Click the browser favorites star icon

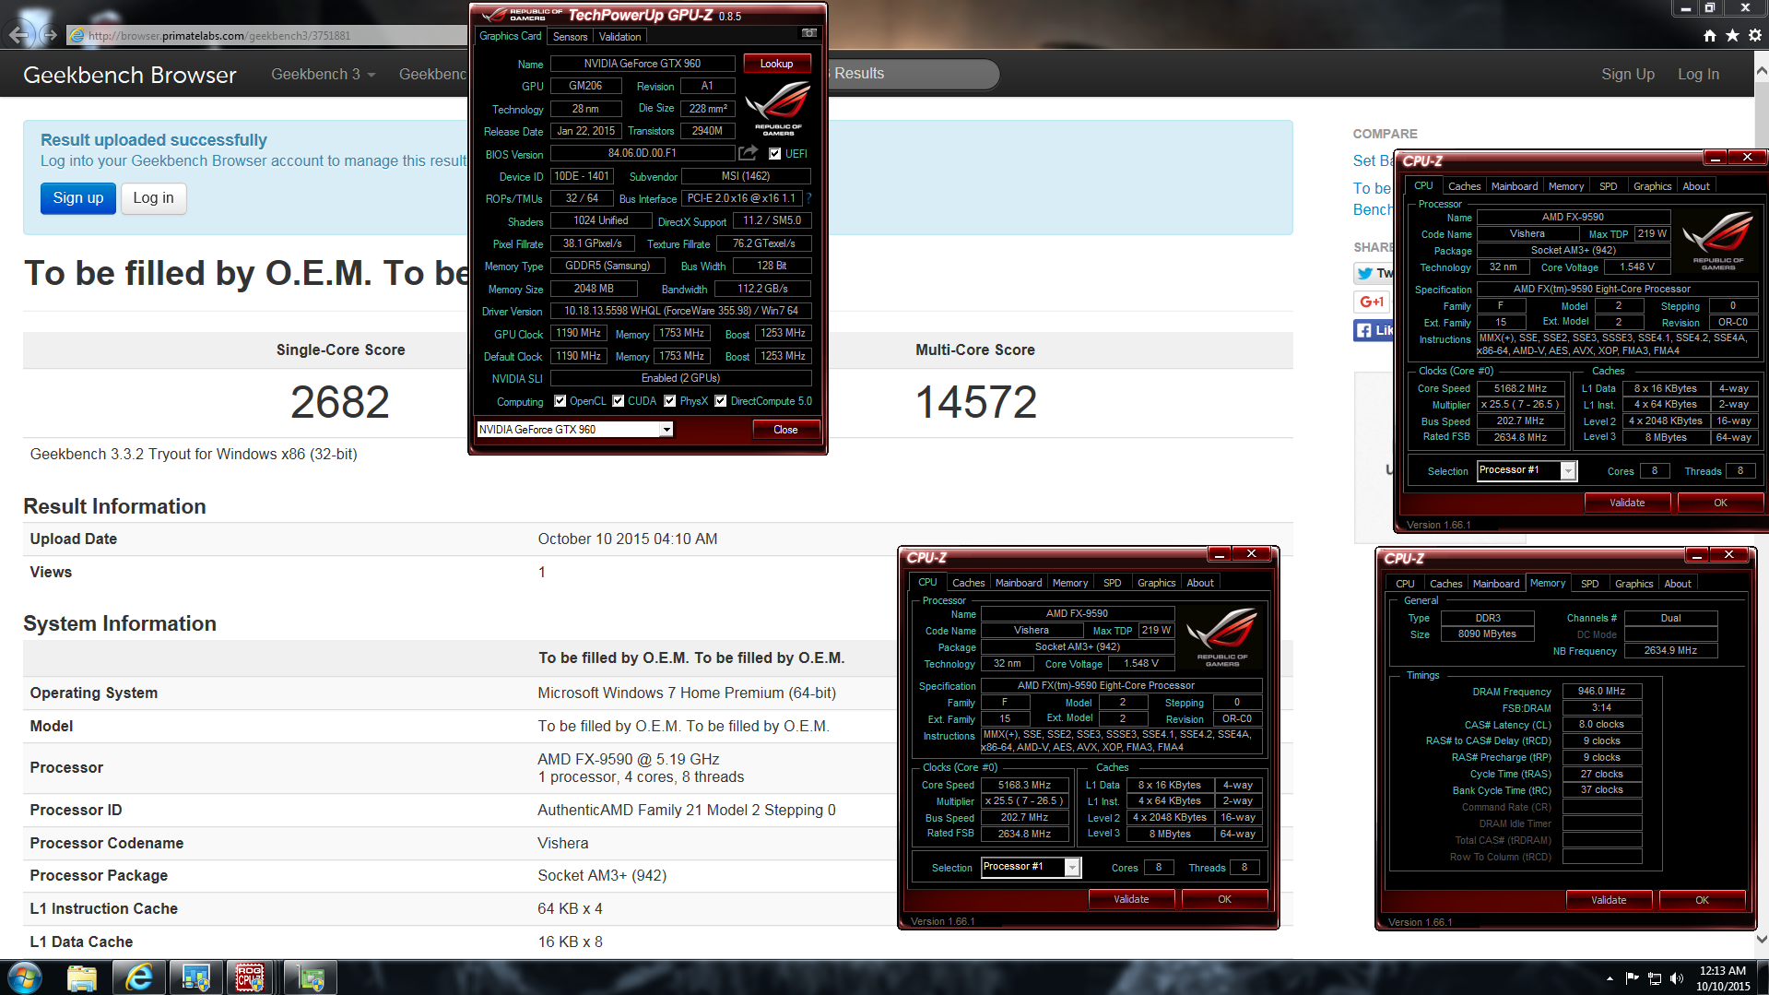click(1732, 35)
